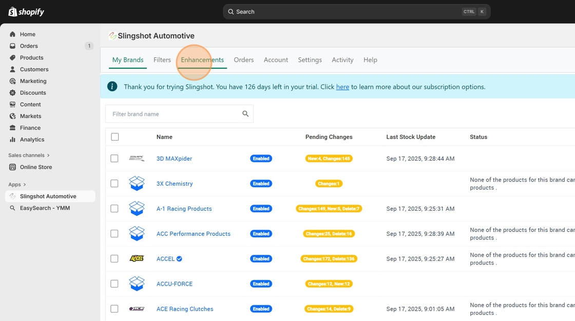The width and height of the screenshot is (575, 321).
Task: Click the 3D MAXpider brand logo
Action: click(137, 158)
